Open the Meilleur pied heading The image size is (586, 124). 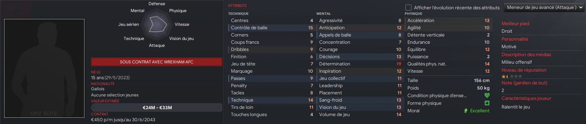pyautogui.click(x=515, y=23)
